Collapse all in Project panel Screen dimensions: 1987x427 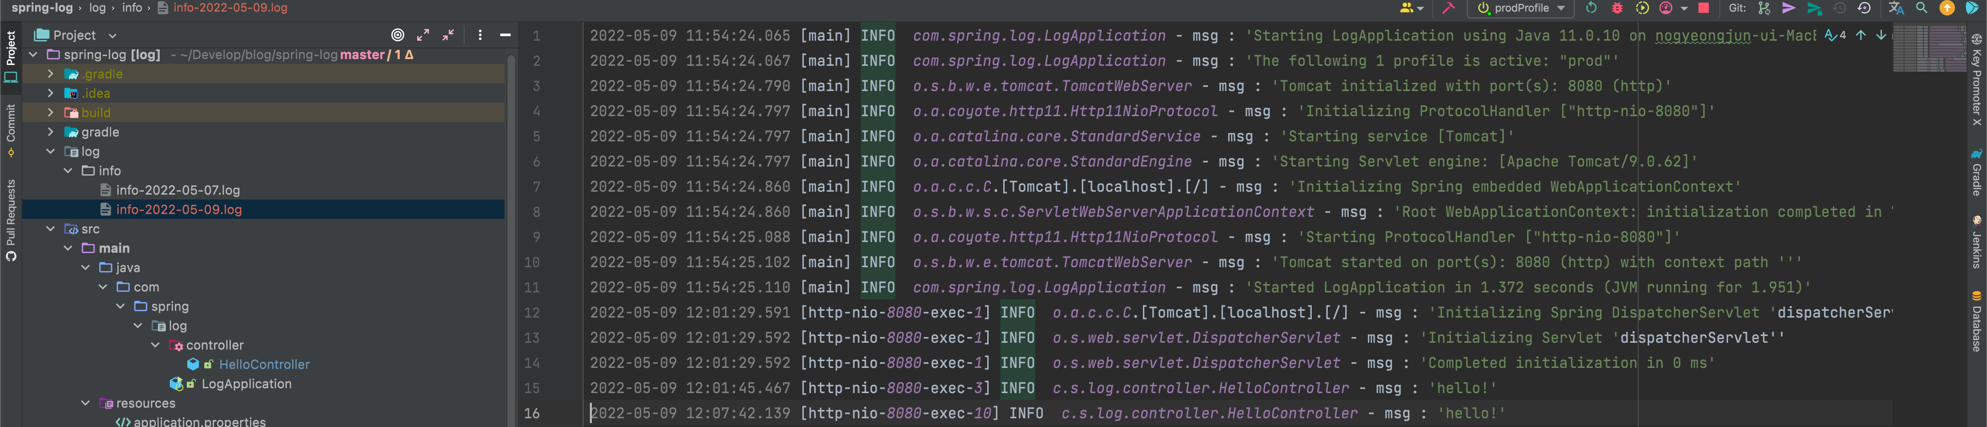click(x=448, y=35)
